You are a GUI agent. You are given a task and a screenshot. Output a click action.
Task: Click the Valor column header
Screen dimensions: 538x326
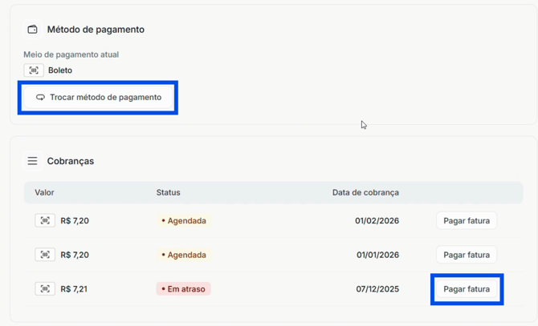tap(44, 192)
